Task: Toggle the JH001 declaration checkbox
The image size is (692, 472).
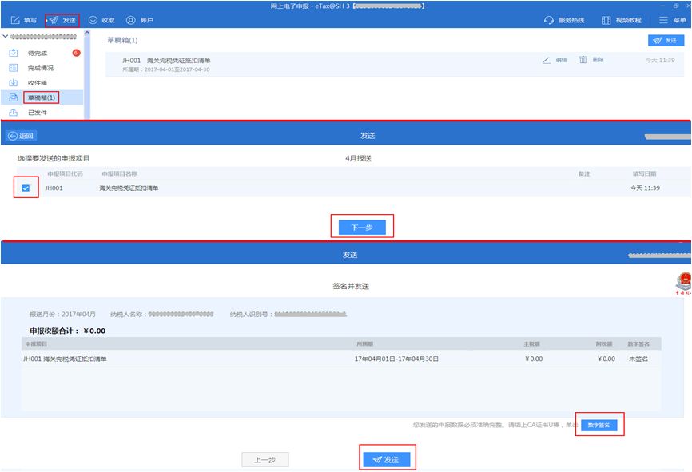Action: (26, 188)
